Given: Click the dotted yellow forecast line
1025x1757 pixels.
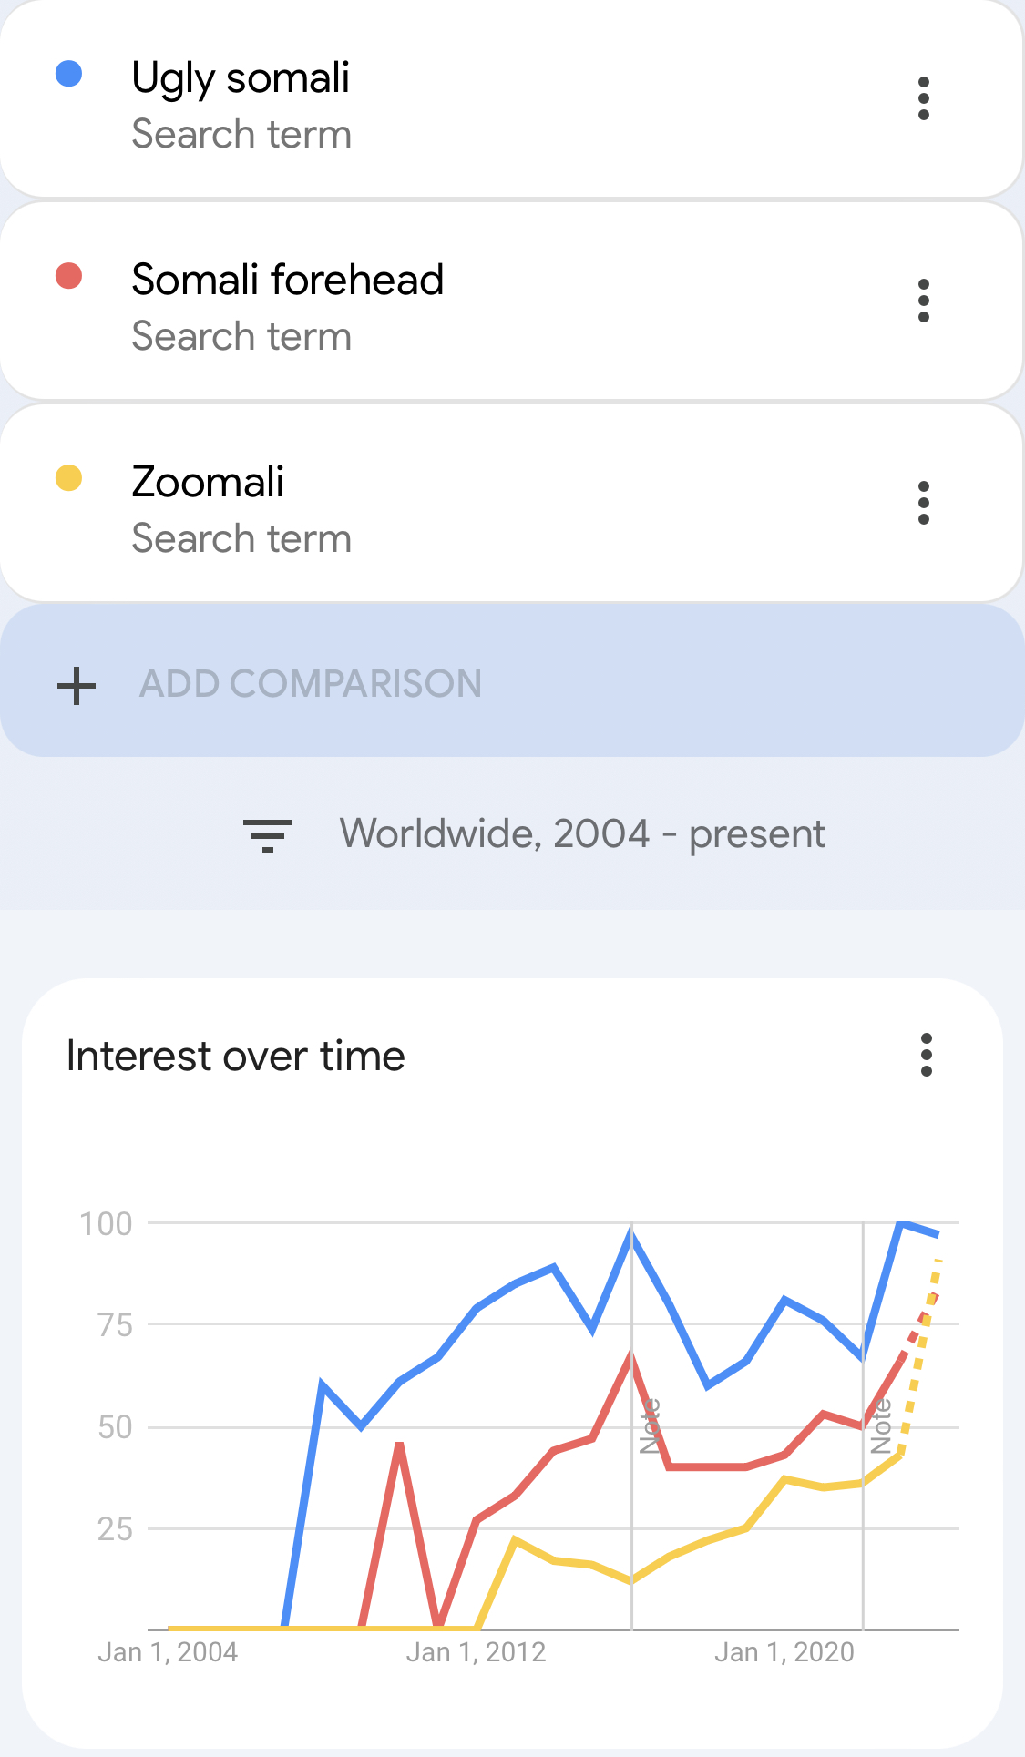Looking at the screenshot, I should [x=918, y=1357].
